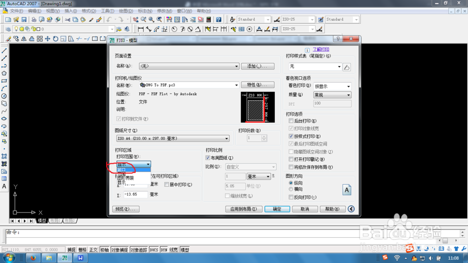468x263 pixels.
Task: Select the Multiline Text A tool
Action: (x=4, y=186)
